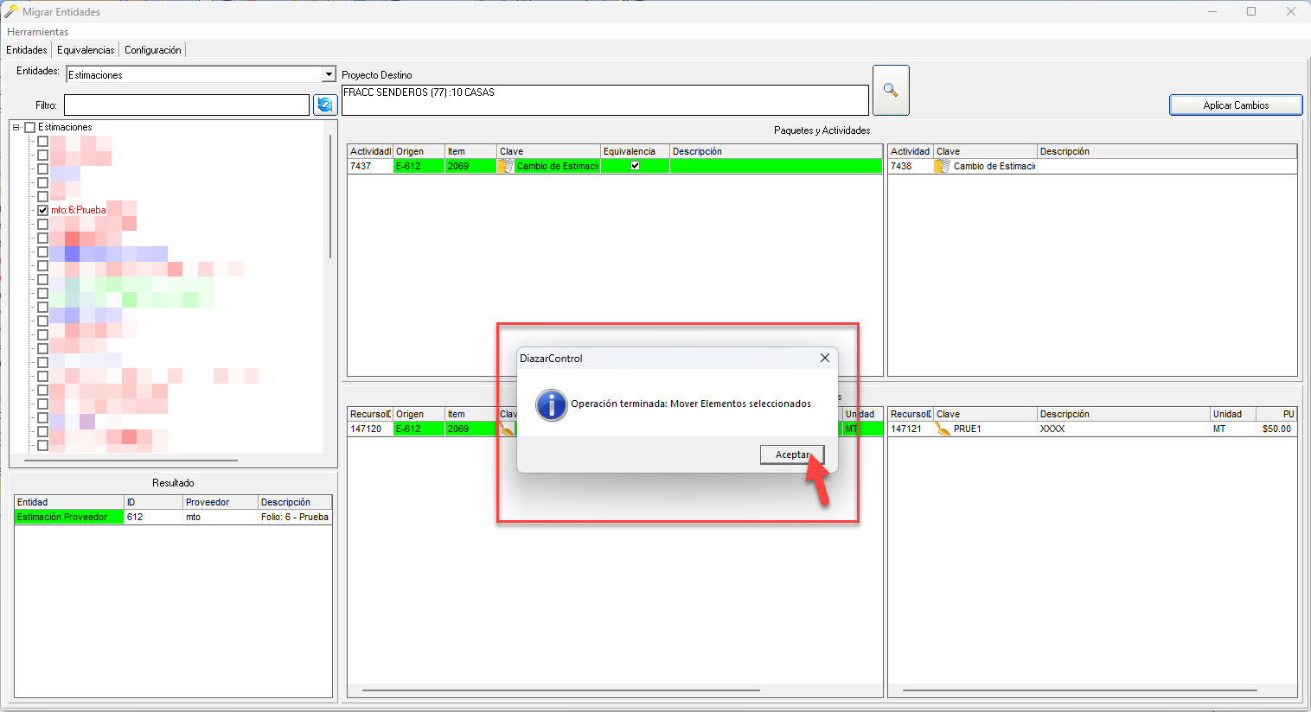Click inside the Filtro text field

[x=186, y=105]
